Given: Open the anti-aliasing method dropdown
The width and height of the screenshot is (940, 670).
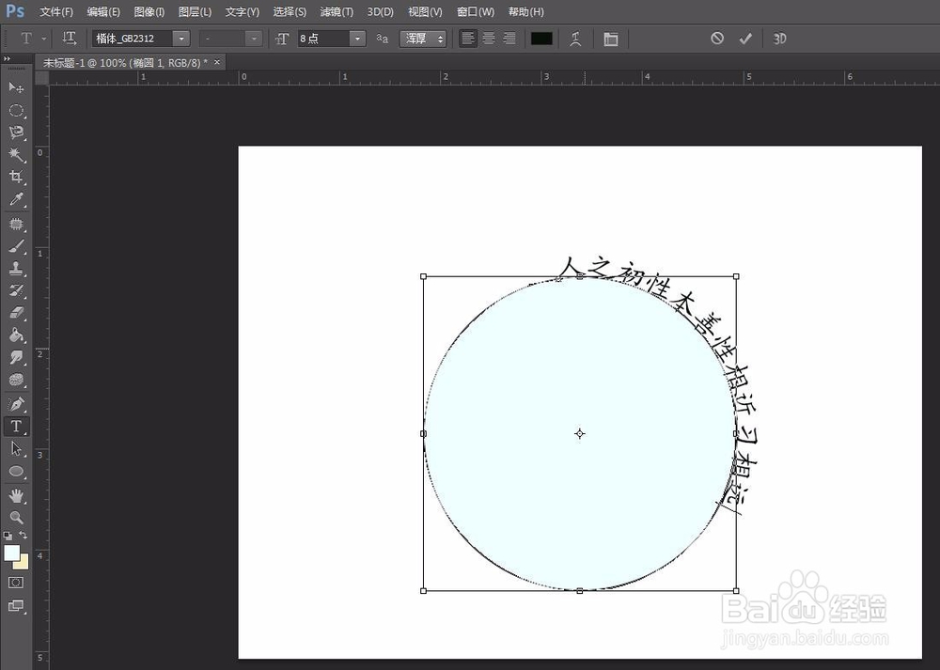Looking at the screenshot, I should pyautogui.click(x=423, y=39).
